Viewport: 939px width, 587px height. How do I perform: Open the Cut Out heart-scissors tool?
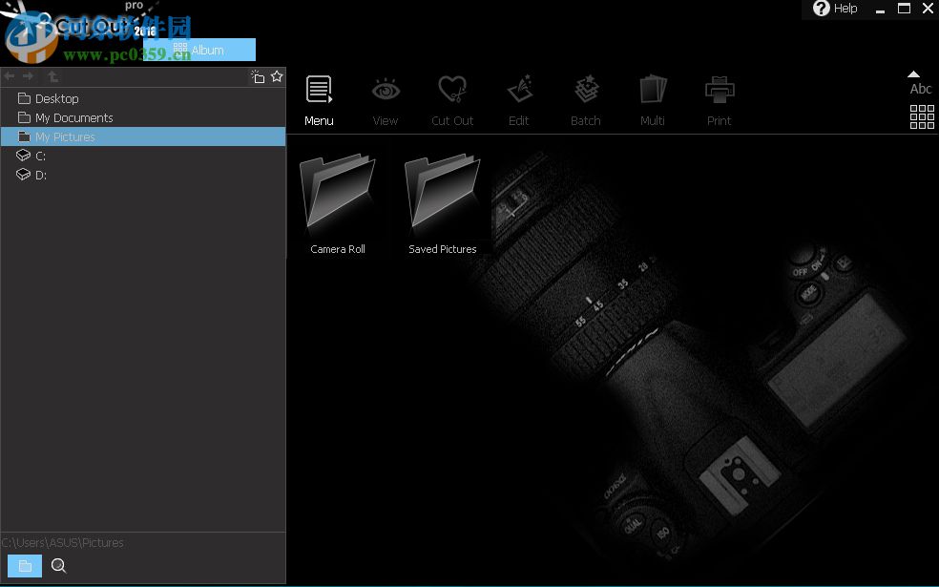click(452, 100)
